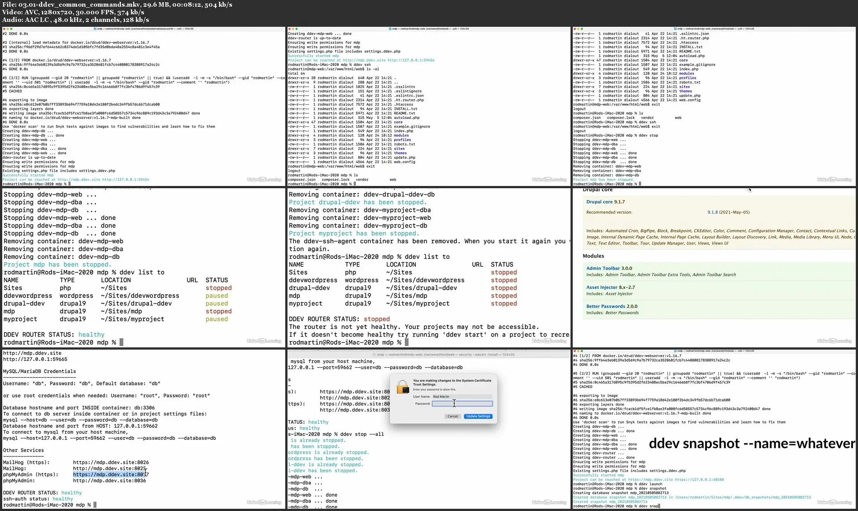Open the Drupal core 9.1.7 link
This screenshot has width=858, height=511.
tap(605, 202)
